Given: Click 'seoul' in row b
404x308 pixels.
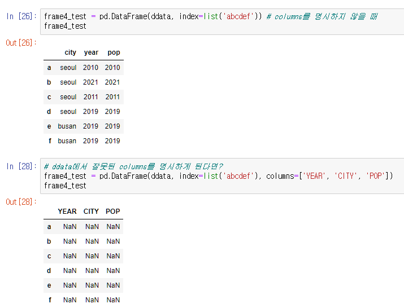Looking at the screenshot, I should [68, 82].
